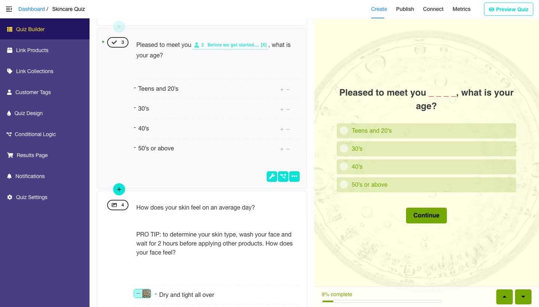Switch to the Publish tab
The width and height of the screenshot is (539, 307).
405,9
